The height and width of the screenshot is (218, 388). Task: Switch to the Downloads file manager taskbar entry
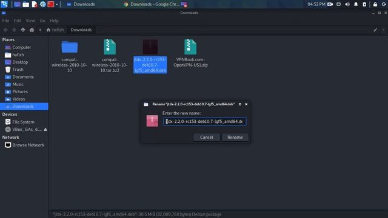pos(81,4)
